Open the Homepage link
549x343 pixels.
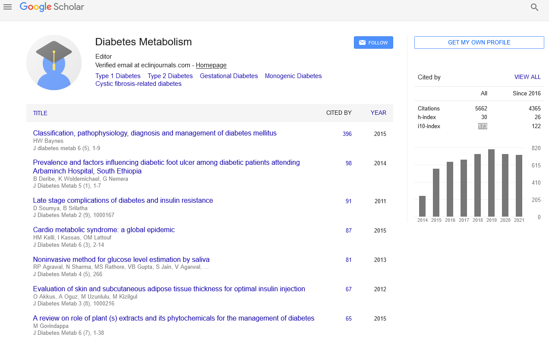(x=211, y=65)
